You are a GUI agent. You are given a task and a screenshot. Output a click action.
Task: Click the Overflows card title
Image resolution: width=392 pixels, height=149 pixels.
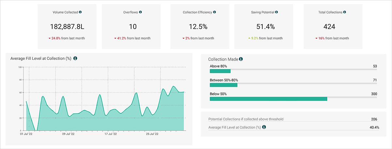(x=131, y=12)
